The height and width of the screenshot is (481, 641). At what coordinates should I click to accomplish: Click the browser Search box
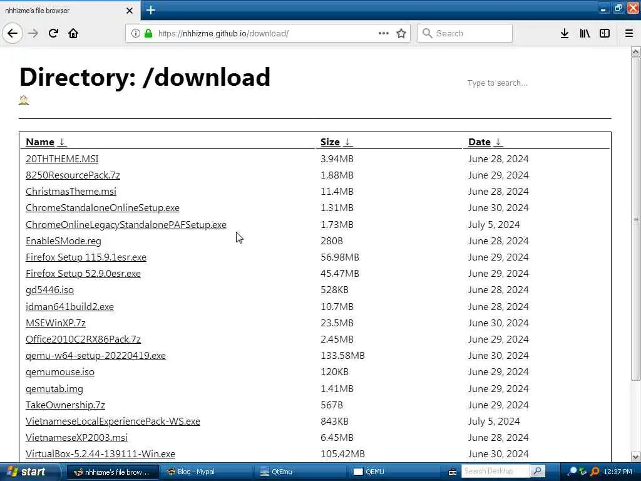tap(464, 33)
